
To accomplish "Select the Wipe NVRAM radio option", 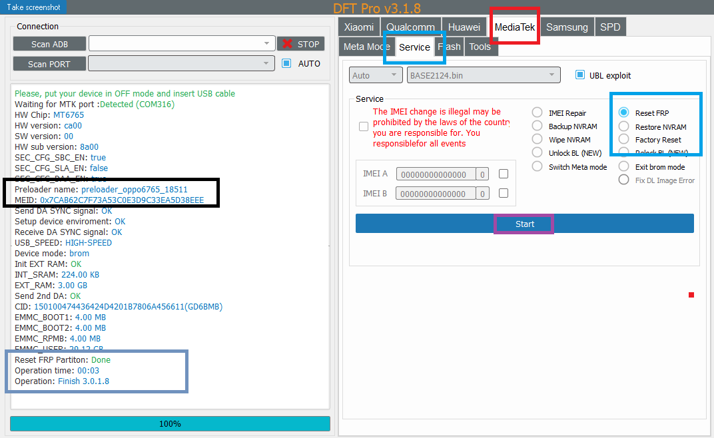I will [537, 139].
